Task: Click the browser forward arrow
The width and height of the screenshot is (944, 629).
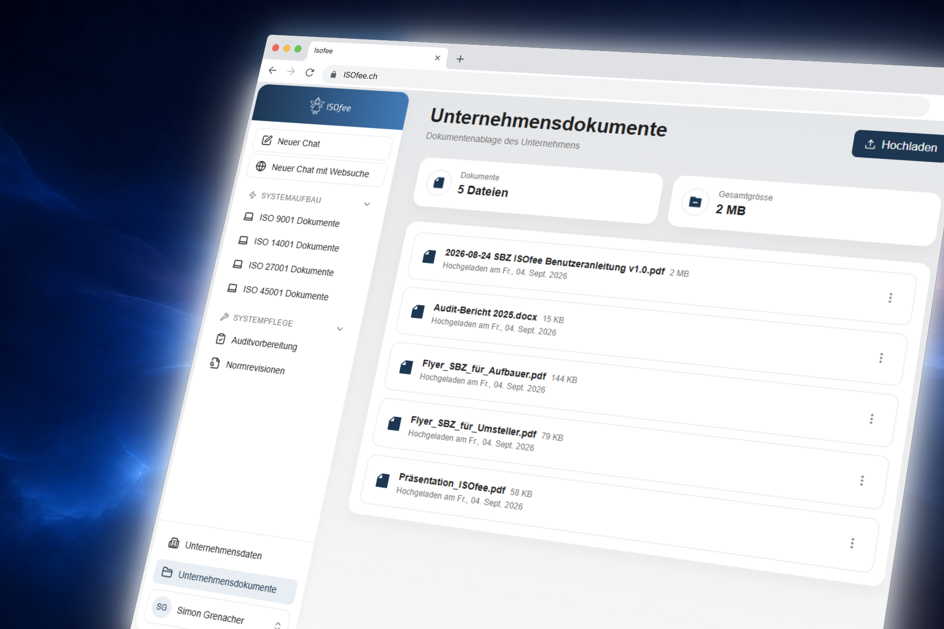Action: pos(291,71)
